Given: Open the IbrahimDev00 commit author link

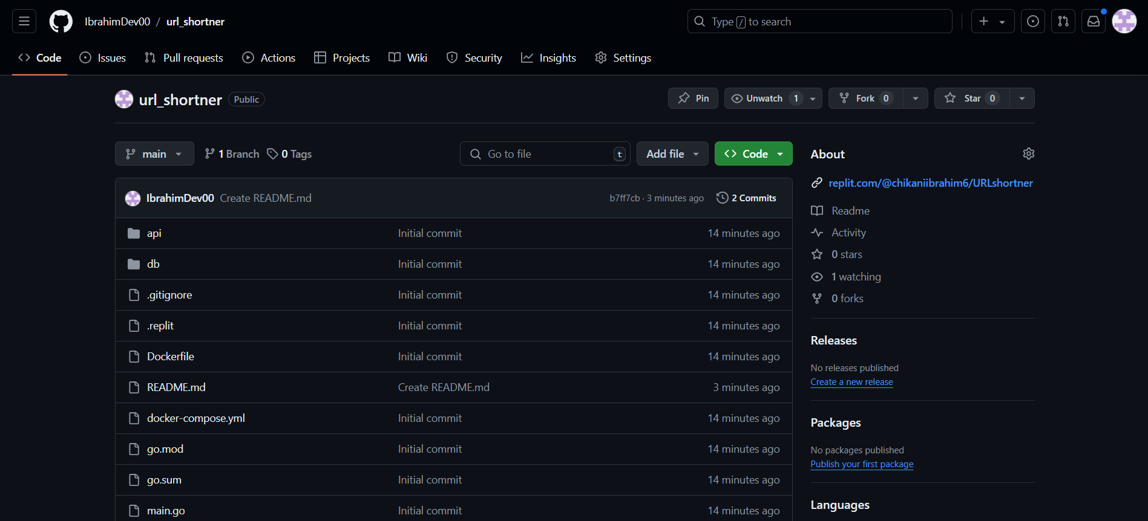Looking at the screenshot, I should pos(180,198).
